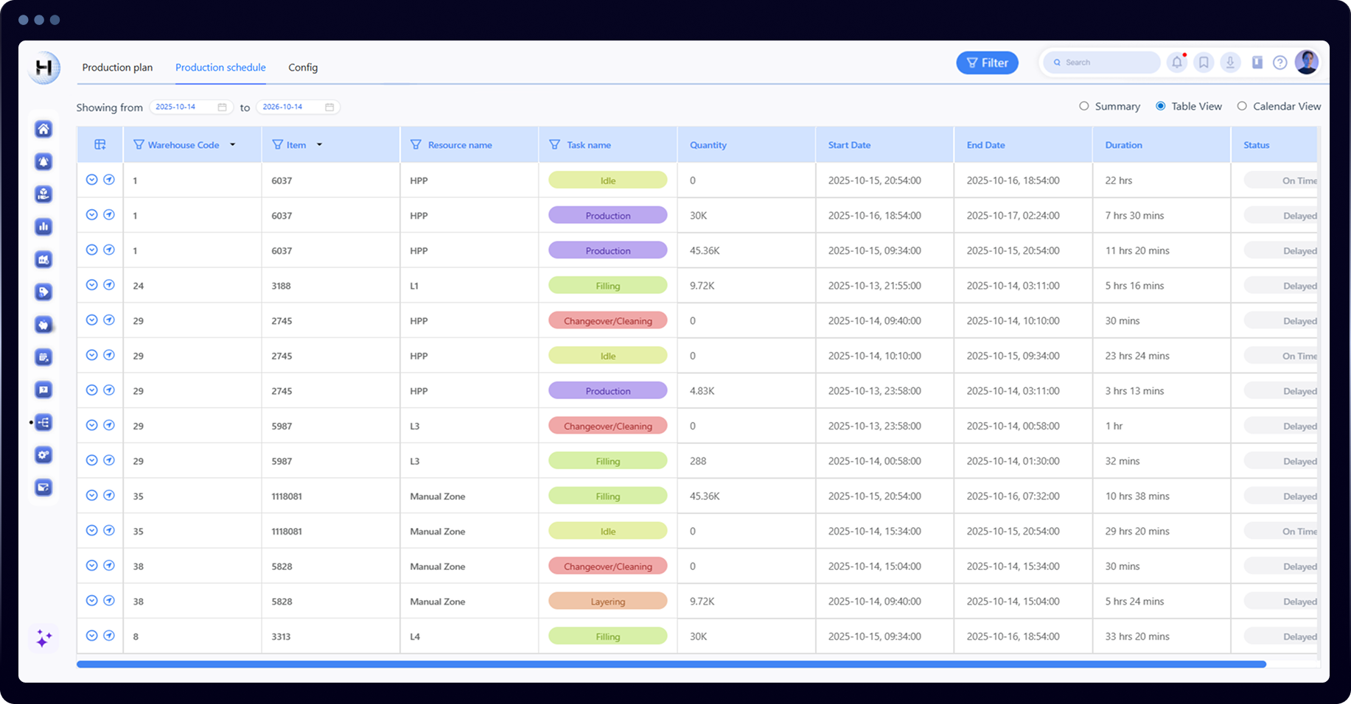
Task: Click the On Time status on 22 hrs row
Action: pos(1281,180)
